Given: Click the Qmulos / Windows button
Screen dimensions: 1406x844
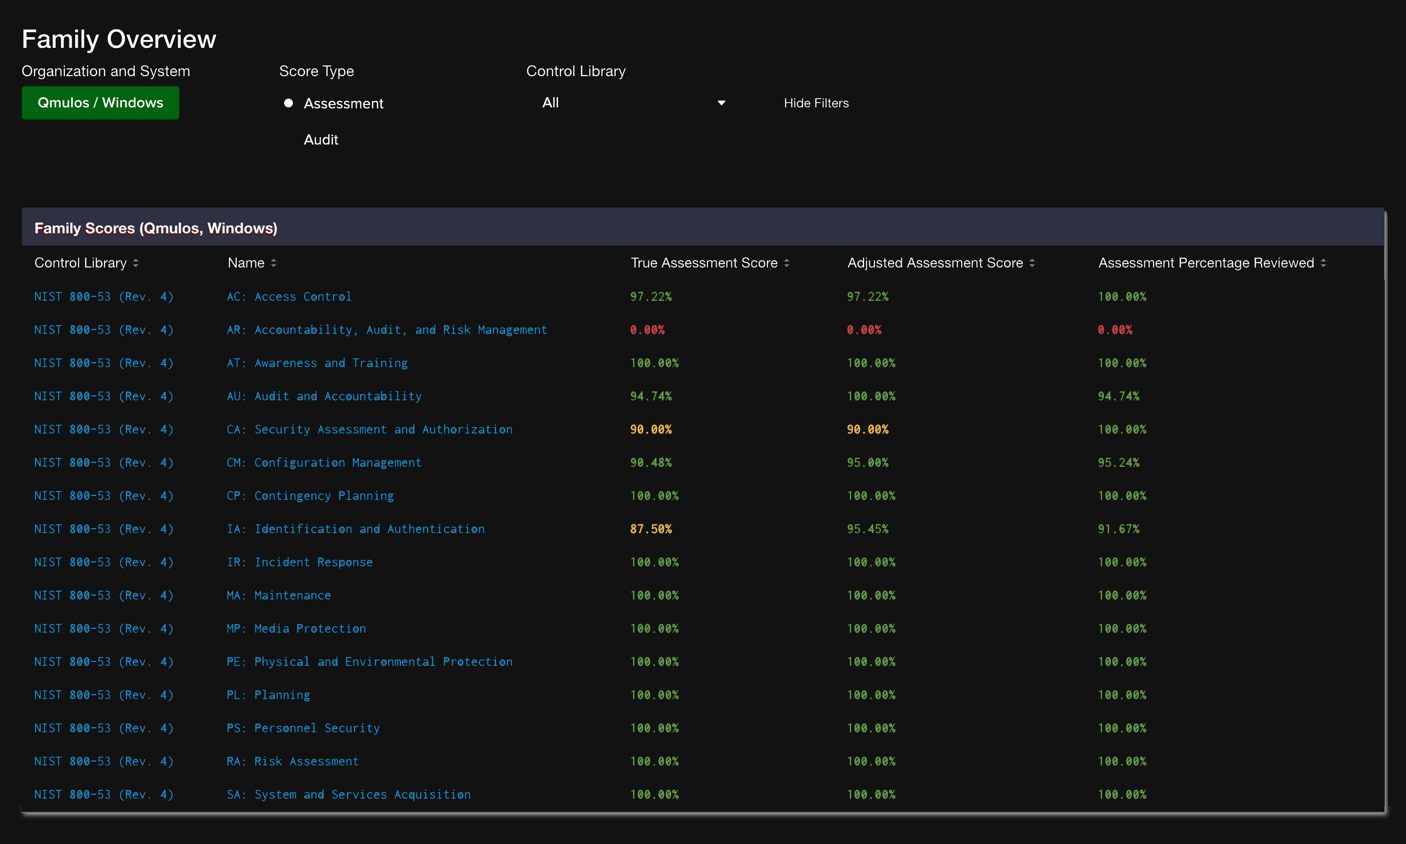Looking at the screenshot, I should [x=100, y=103].
